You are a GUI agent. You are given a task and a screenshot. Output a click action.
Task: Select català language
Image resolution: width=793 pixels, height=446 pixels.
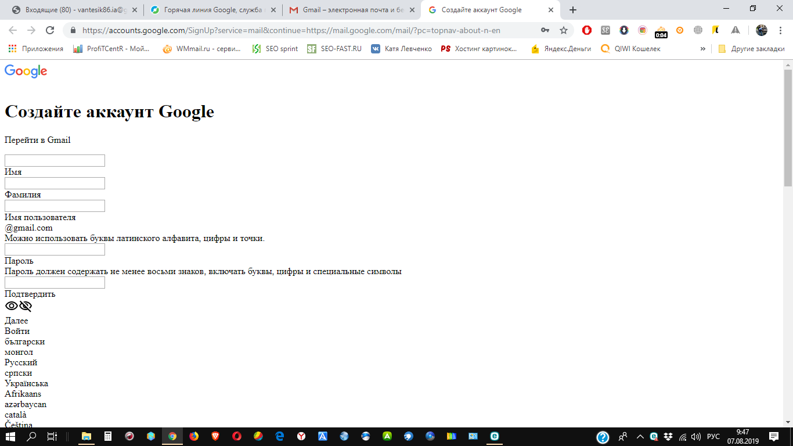coord(16,415)
